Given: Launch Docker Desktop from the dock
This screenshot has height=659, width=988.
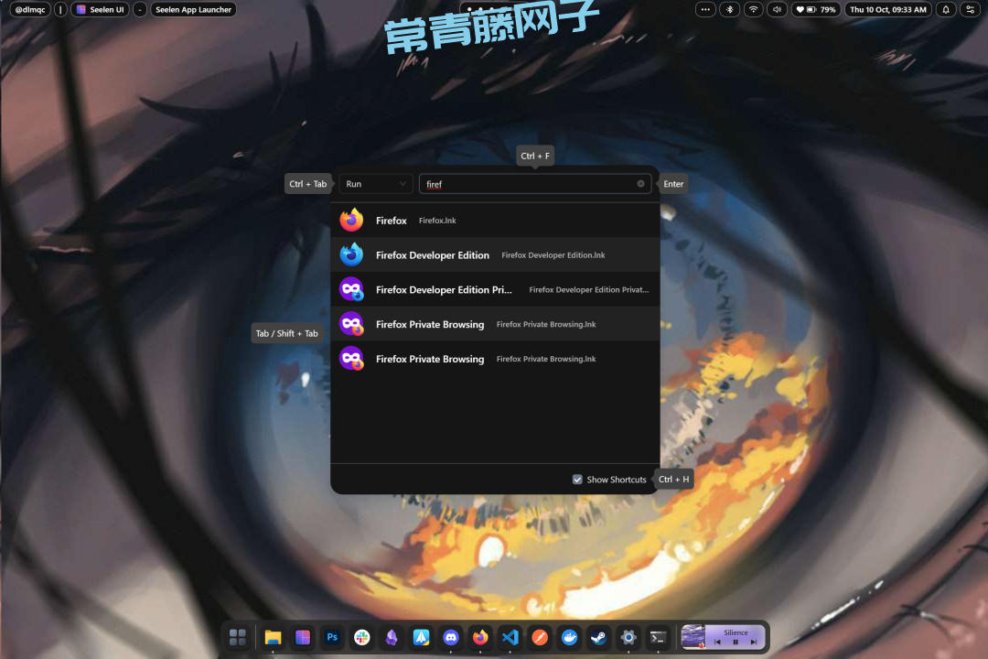Looking at the screenshot, I should pos(569,637).
